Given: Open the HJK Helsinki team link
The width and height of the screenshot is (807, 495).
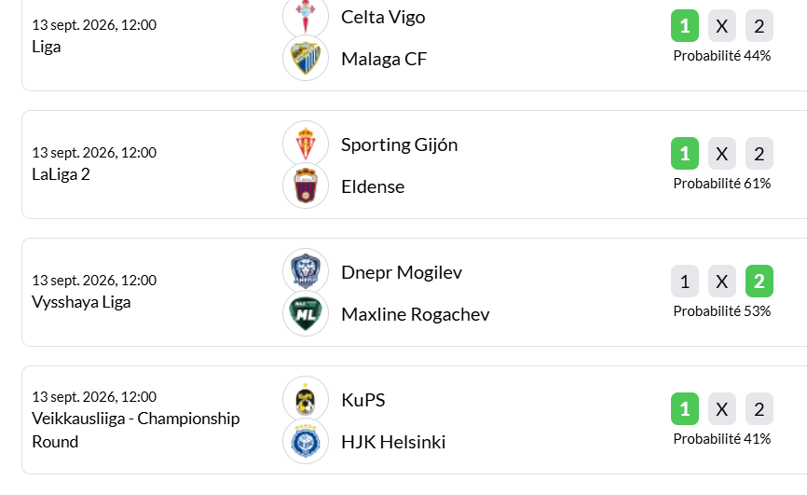Looking at the screenshot, I should [393, 442].
